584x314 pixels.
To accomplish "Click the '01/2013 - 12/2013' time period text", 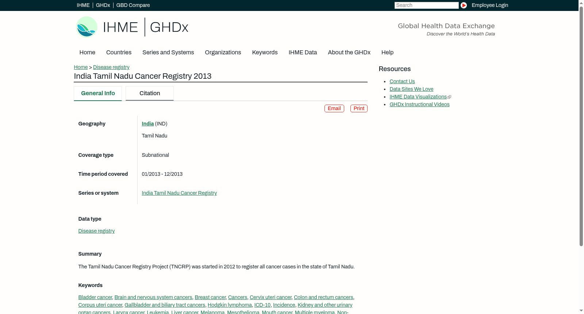I will tap(162, 174).
